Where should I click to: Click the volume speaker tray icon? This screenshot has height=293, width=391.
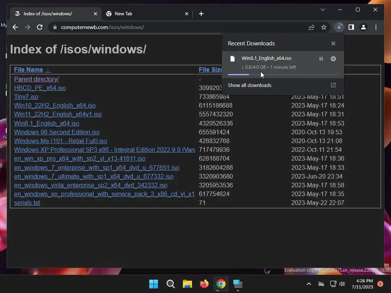pyautogui.click(x=342, y=284)
